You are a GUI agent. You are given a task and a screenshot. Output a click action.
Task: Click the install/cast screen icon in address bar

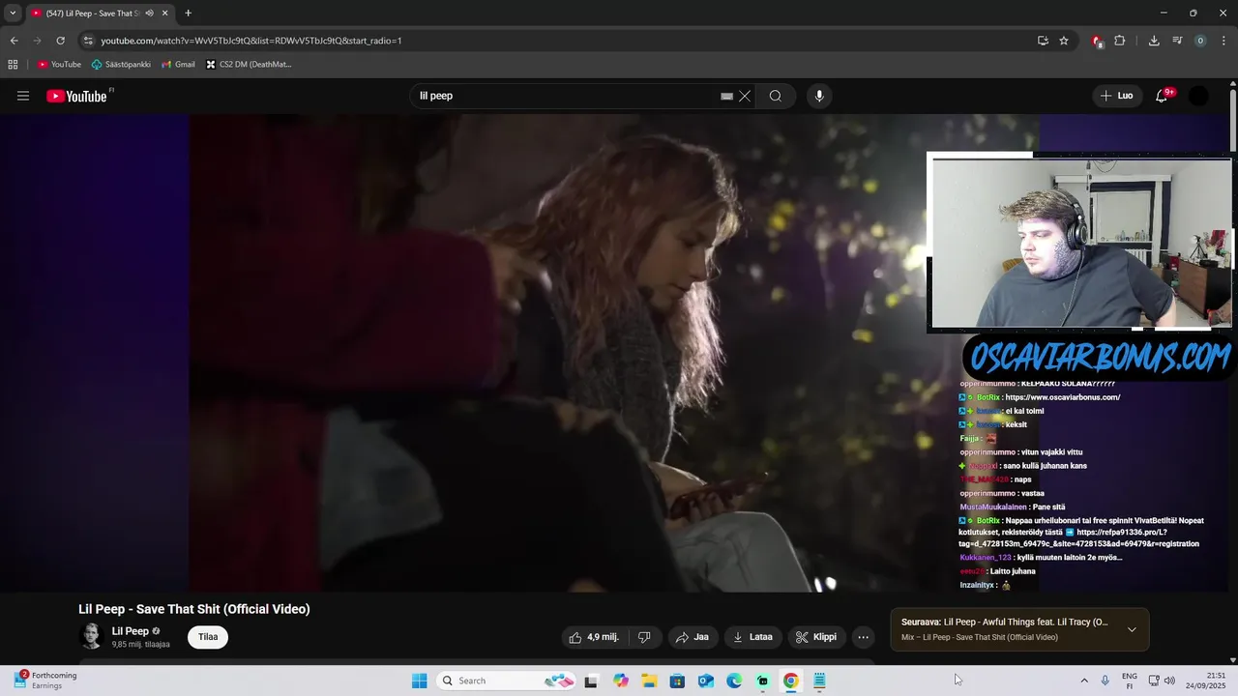point(1043,41)
